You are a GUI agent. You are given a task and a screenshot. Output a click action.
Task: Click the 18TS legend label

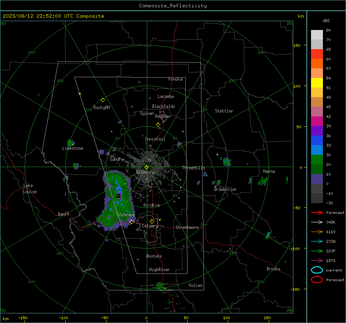[331, 261]
